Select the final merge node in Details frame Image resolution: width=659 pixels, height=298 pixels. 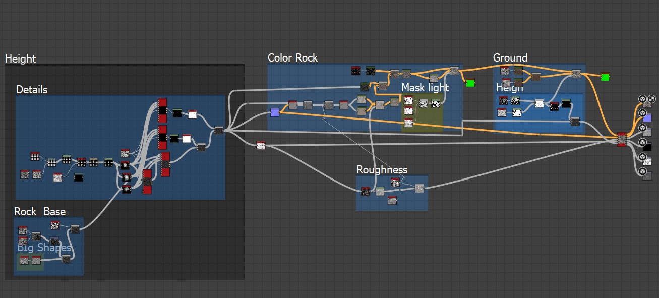pos(219,131)
